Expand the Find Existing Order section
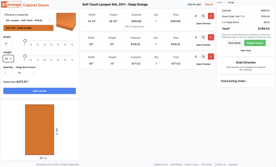 [x=234, y=81]
